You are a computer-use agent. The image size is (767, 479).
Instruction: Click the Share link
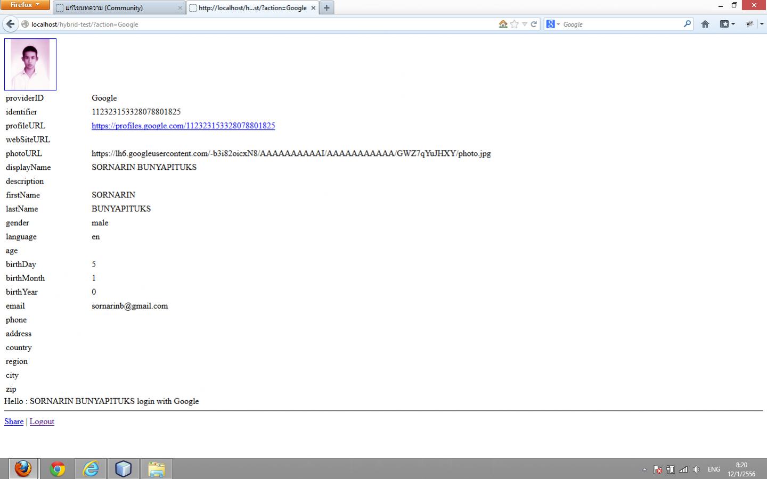pyautogui.click(x=14, y=422)
